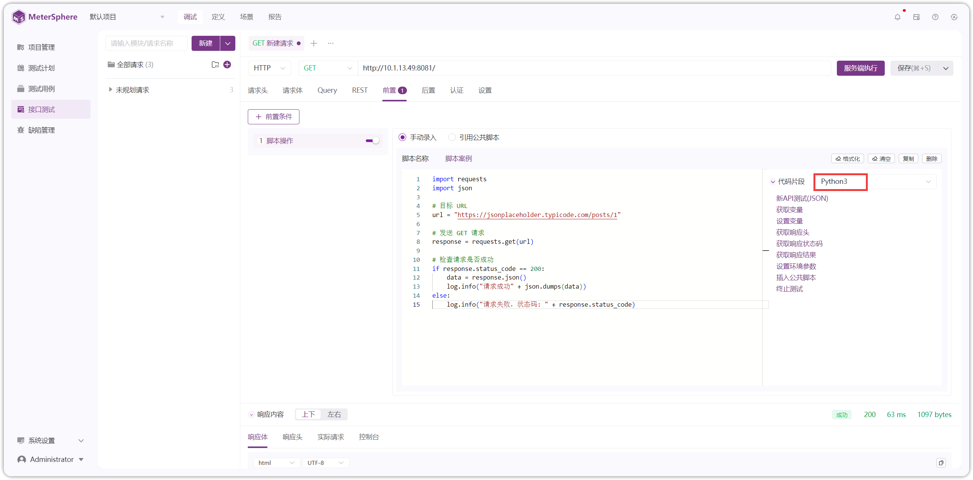Click the 前置条件 add button
The width and height of the screenshot is (973, 480).
(273, 116)
